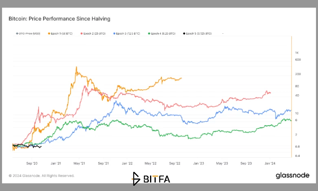This screenshot has height=191, width=318.
Task: Click the 1K y-axis label
Action: tap(297, 53)
